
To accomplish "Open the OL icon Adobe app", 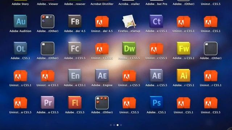I will pyautogui.click(x=20, y=48).
